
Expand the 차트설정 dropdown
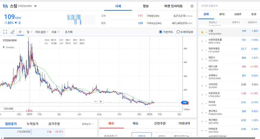pos(42,32)
